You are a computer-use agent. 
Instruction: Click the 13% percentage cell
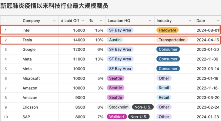click(x=99, y=59)
